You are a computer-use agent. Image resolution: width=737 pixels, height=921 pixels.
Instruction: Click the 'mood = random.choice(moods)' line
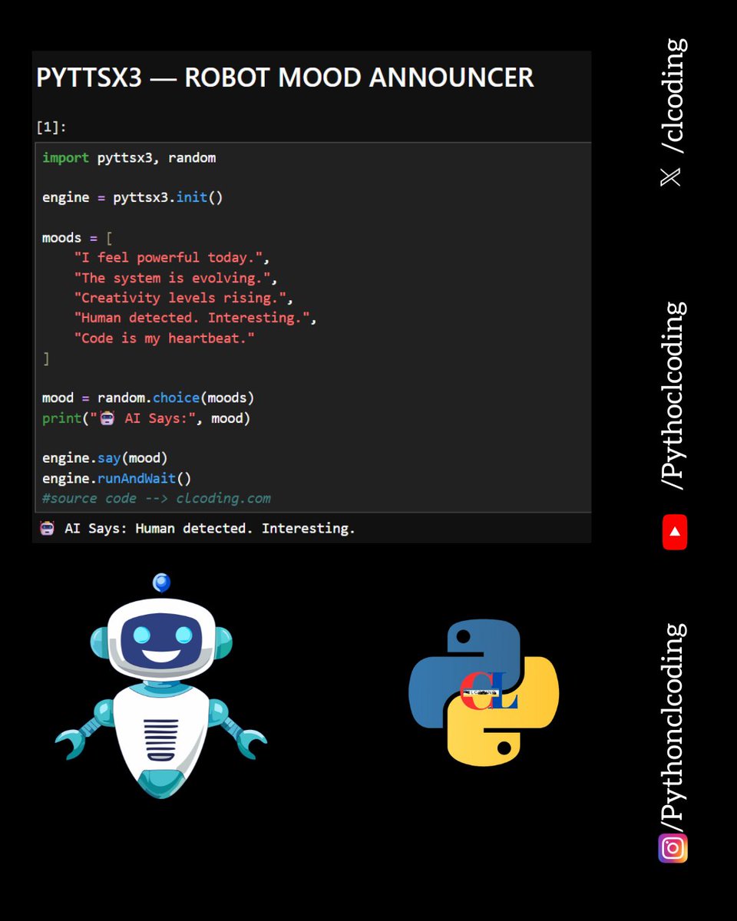click(148, 398)
